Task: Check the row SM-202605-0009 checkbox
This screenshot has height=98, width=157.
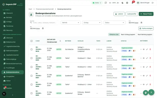Action: tap(32, 58)
